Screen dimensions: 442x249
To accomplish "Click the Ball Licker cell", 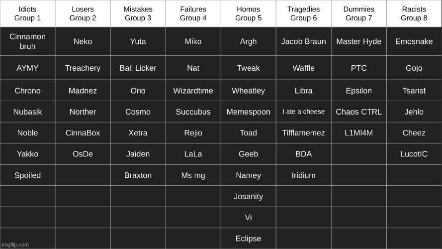I will pyautogui.click(x=138, y=68).
